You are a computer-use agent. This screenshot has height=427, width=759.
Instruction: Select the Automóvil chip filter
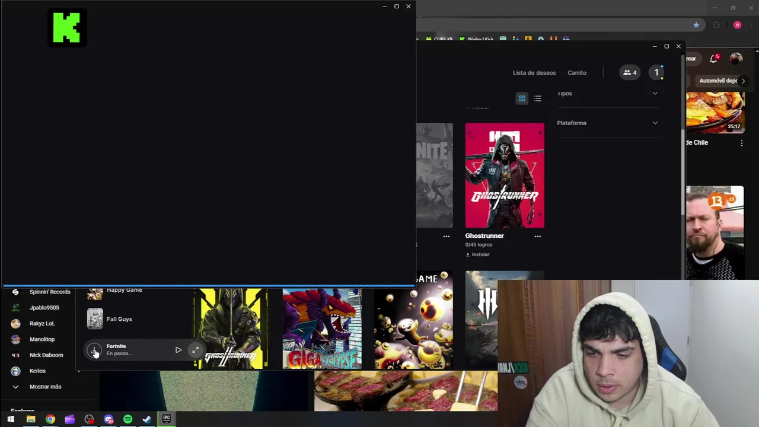(x=717, y=81)
